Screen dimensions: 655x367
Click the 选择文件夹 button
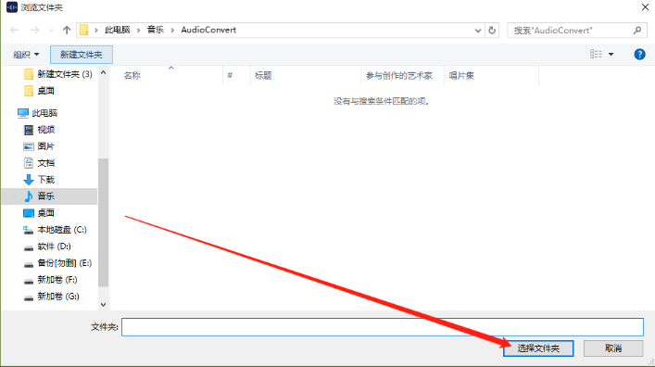[538, 348]
